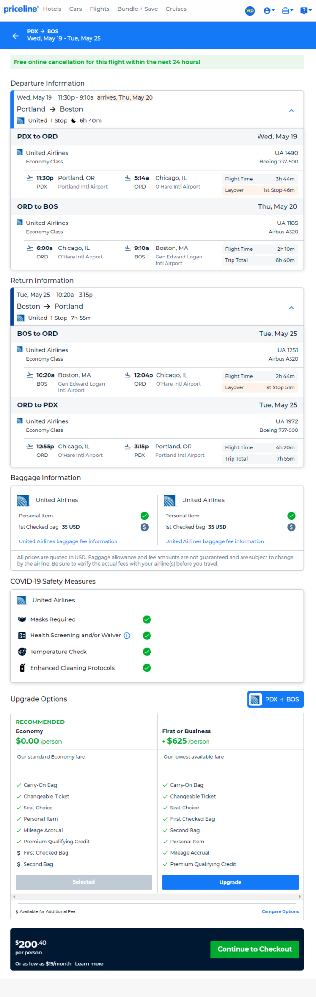The height and width of the screenshot is (997, 316).
Task: Click the +$625 /person upgrade price
Action: [186, 741]
